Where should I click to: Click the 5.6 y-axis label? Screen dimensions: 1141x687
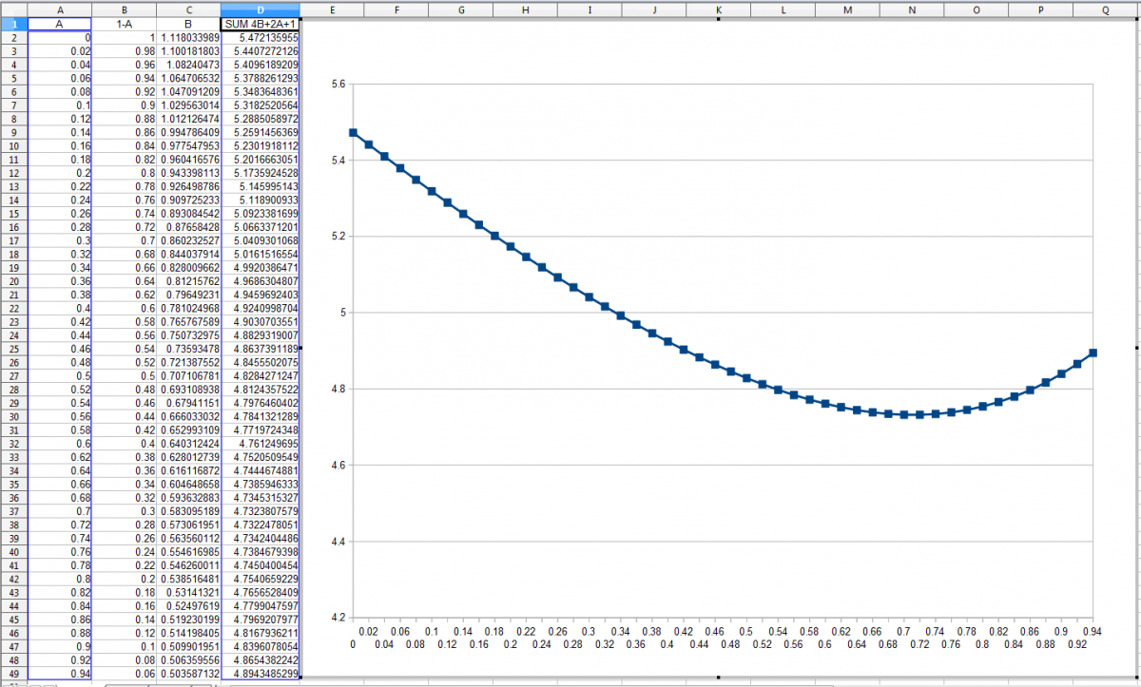coord(338,85)
